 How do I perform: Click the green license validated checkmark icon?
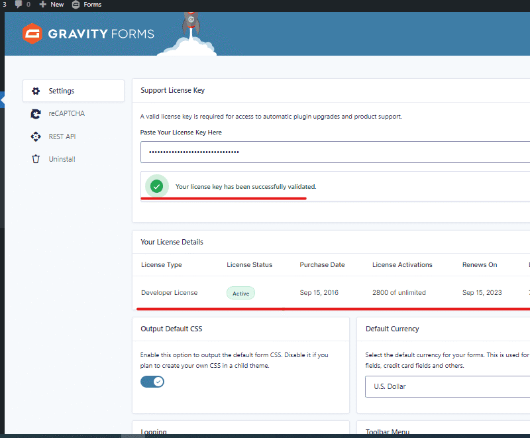pyautogui.click(x=157, y=186)
